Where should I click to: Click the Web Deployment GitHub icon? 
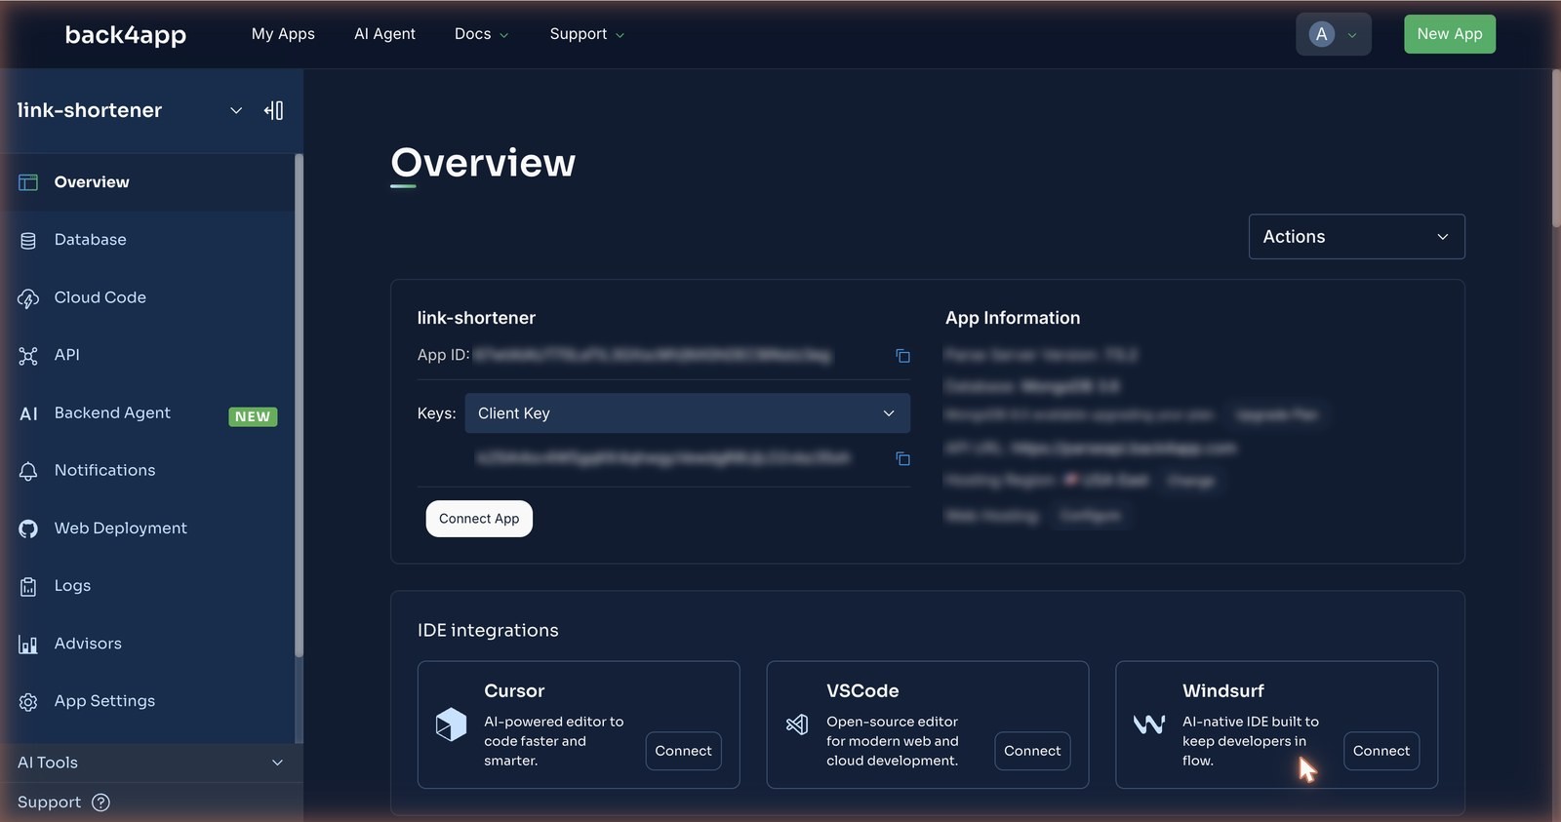(28, 528)
